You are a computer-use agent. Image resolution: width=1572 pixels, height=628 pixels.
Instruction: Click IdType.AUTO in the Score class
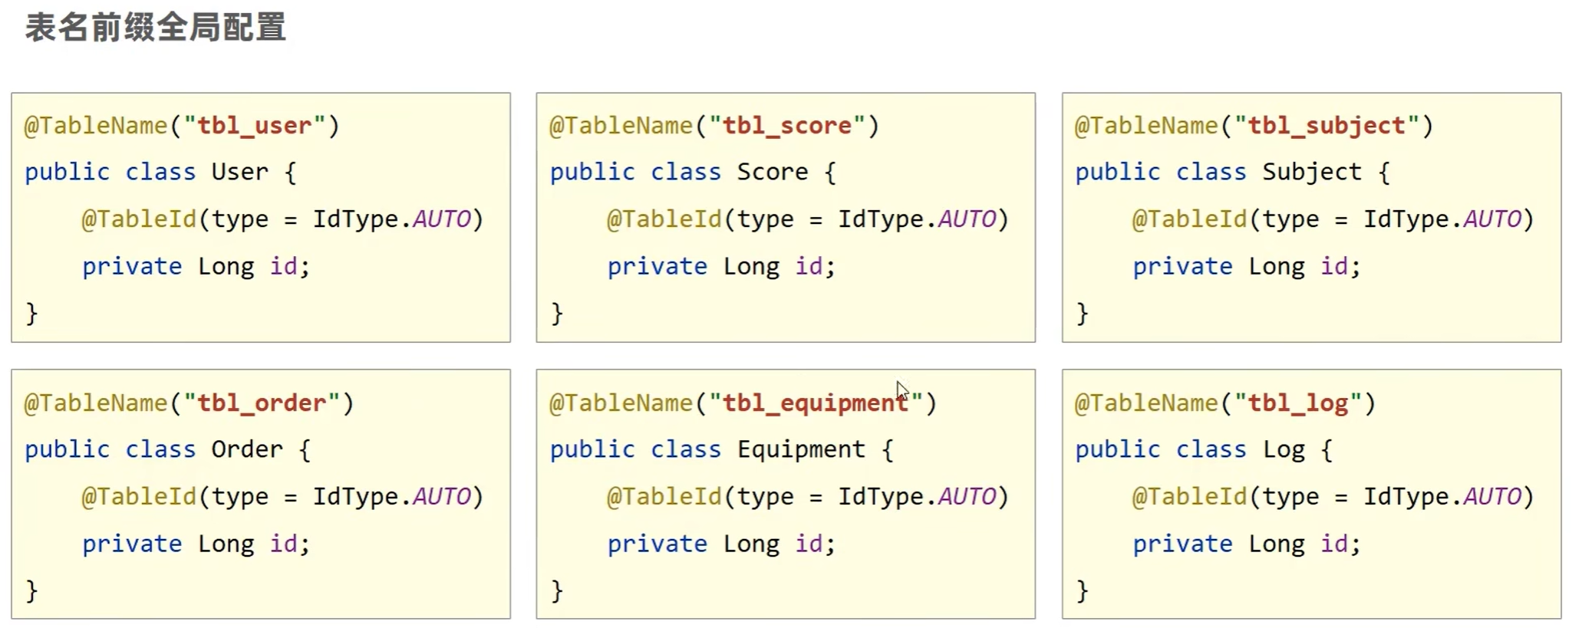[917, 219]
